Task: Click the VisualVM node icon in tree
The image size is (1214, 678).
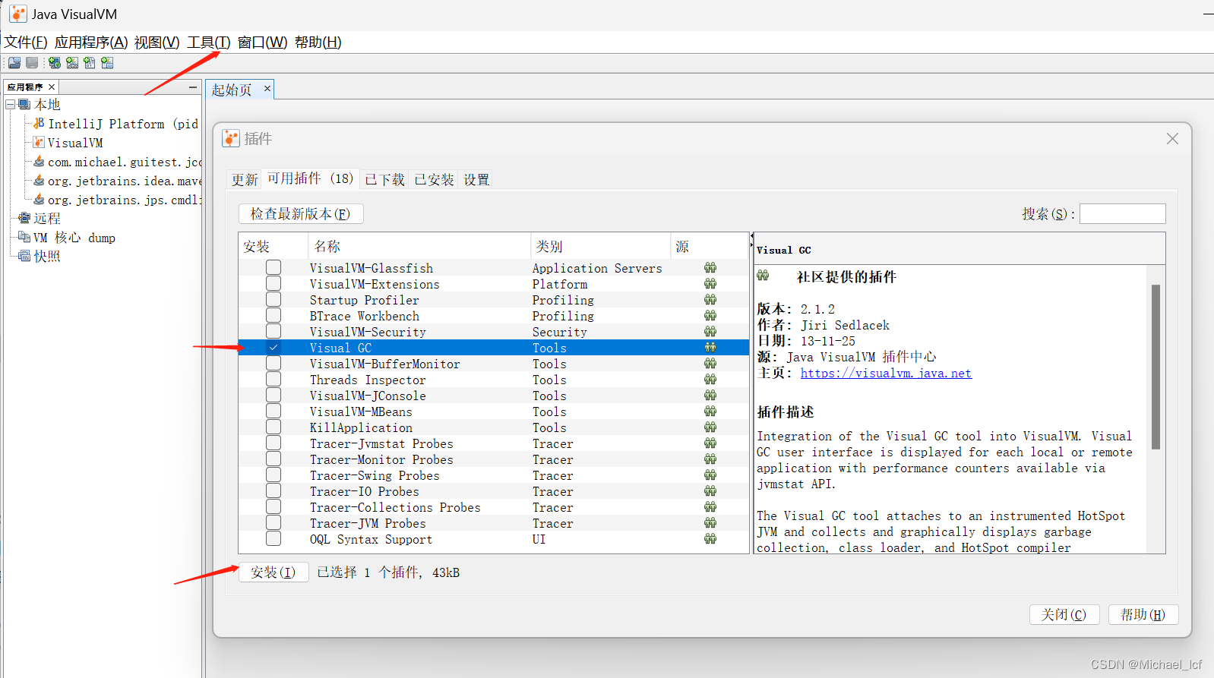Action: (x=40, y=142)
